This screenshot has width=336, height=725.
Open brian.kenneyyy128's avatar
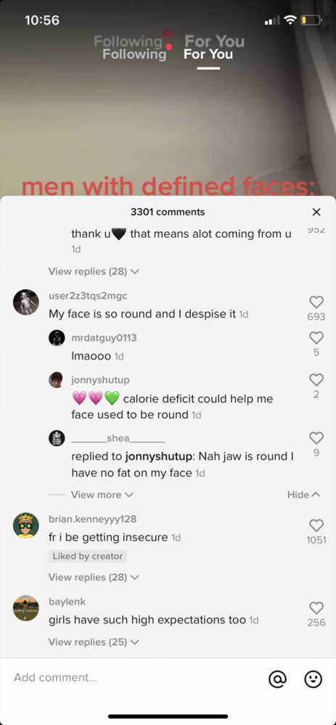(x=26, y=525)
